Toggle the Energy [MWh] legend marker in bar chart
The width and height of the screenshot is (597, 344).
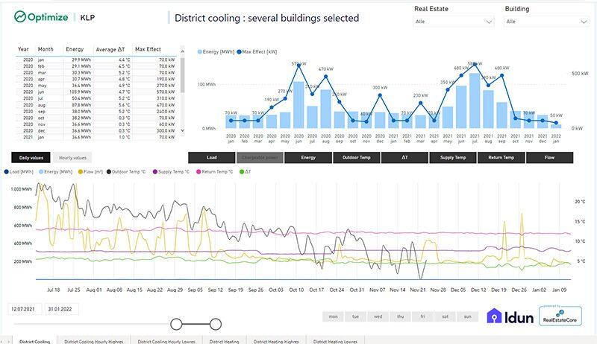point(199,52)
